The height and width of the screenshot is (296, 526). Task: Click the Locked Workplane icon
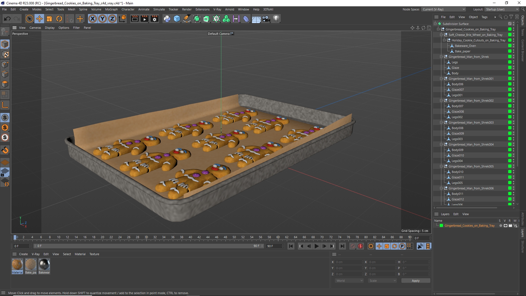coord(5,172)
